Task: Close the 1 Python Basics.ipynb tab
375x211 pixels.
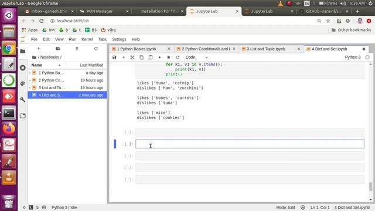Action: (x=169, y=49)
